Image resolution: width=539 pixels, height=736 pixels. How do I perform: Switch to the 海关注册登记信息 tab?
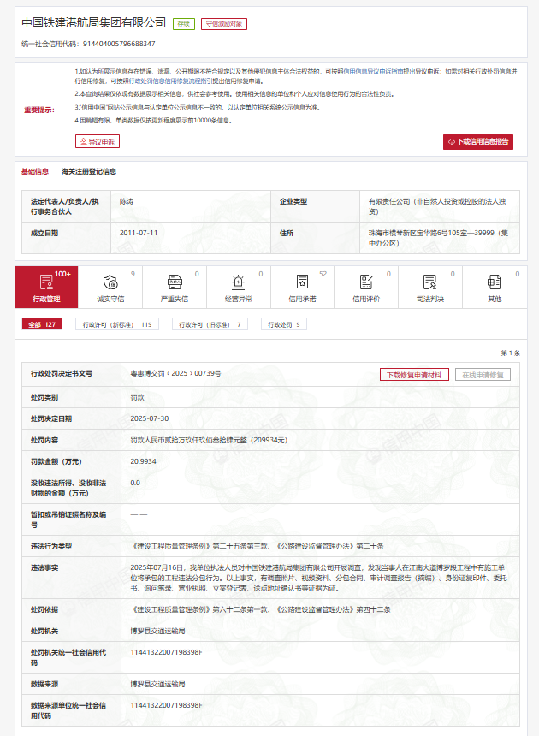(89, 171)
